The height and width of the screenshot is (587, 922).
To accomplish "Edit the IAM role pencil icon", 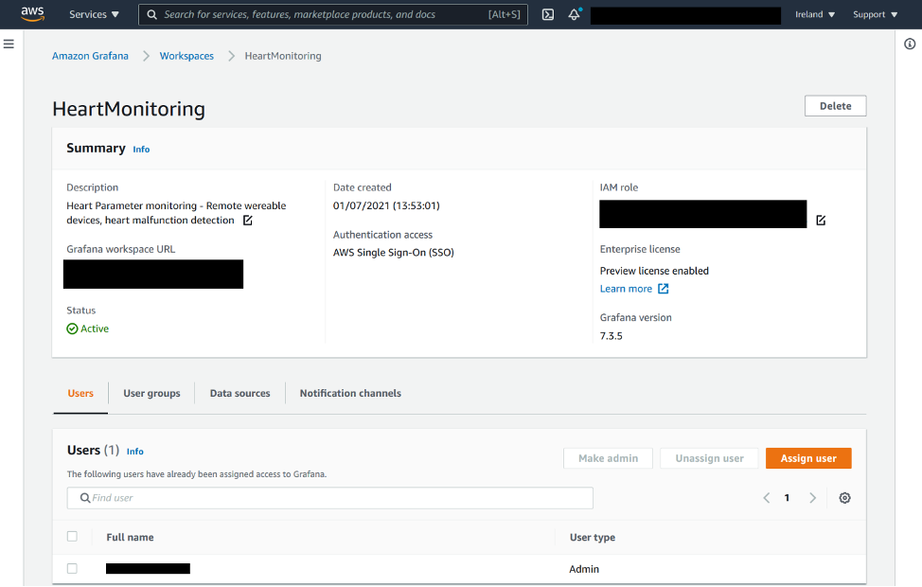I will [x=821, y=220].
